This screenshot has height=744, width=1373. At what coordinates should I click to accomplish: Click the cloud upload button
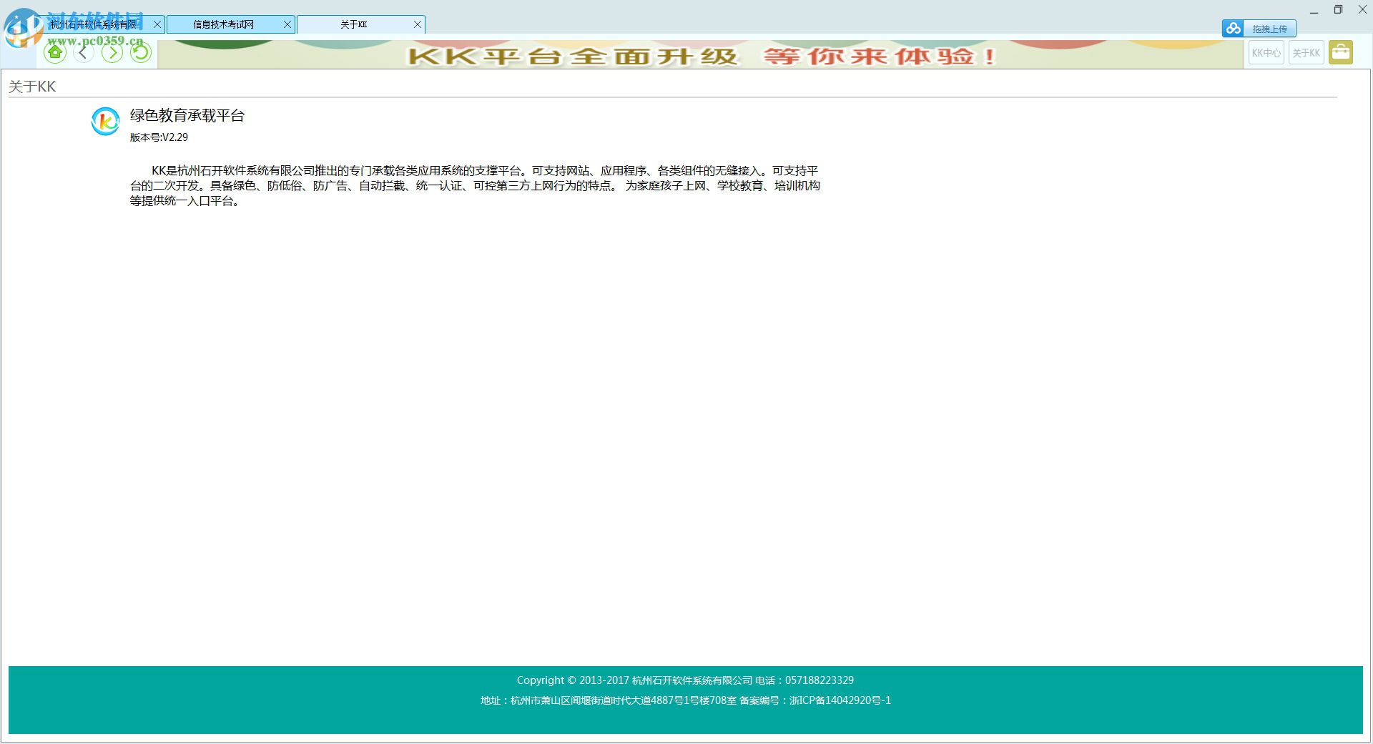tap(1259, 29)
